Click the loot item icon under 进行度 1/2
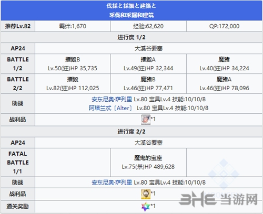 pyautogui.click(x=146, y=120)
